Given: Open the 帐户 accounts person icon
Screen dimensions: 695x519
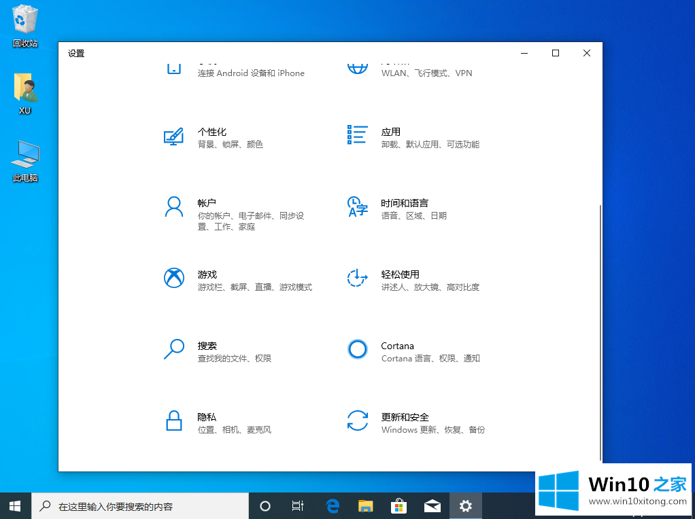Looking at the screenshot, I should click(x=174, y=207).
